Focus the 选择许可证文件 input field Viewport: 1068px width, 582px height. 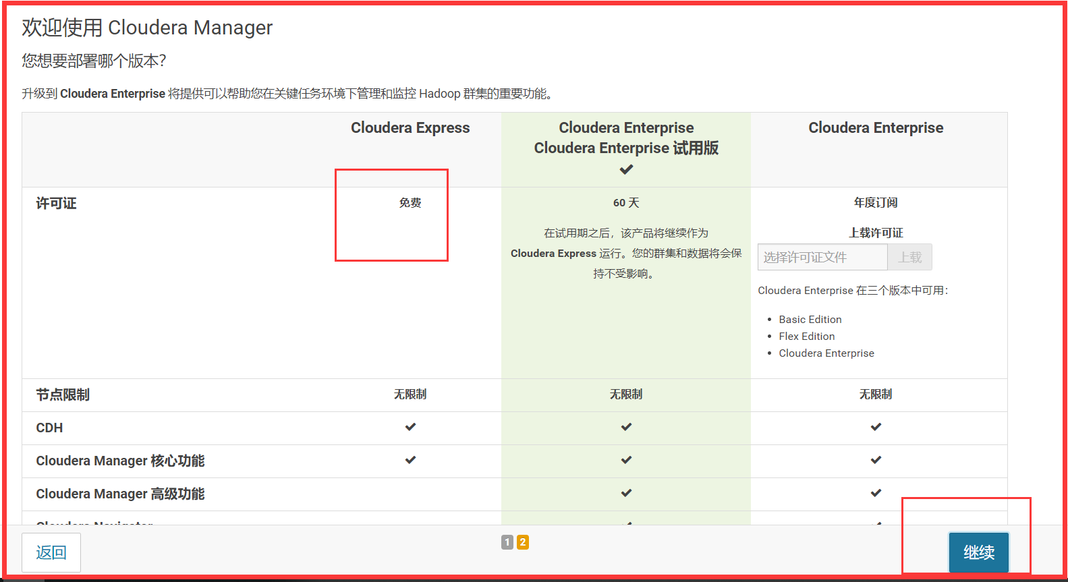pyautogui.click(x=822, y=257)
